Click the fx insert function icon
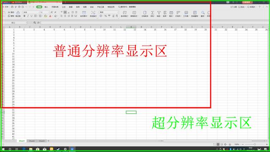 (38, 22)
